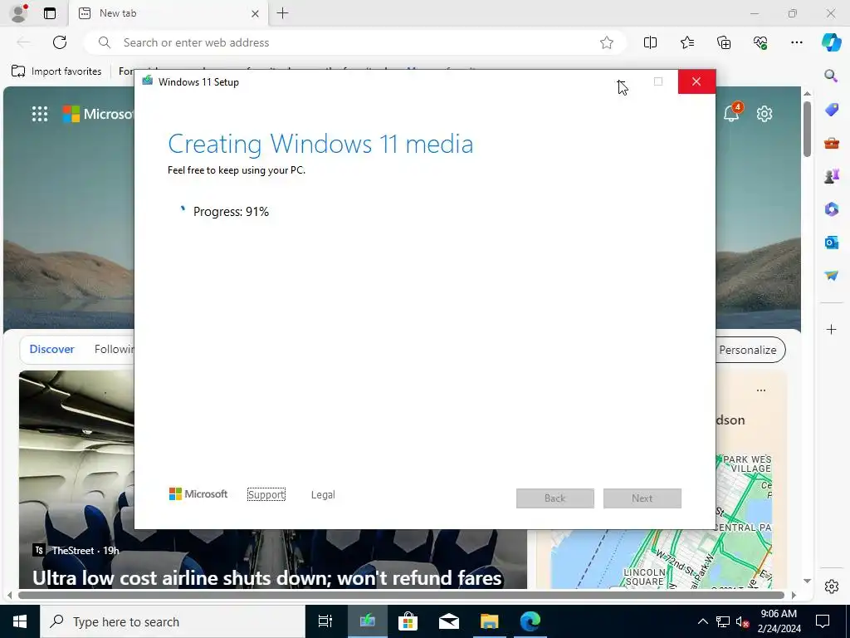Open Edge sidebar Outlook icon
This screenshot has width=850, height=638.
point(831,242)
